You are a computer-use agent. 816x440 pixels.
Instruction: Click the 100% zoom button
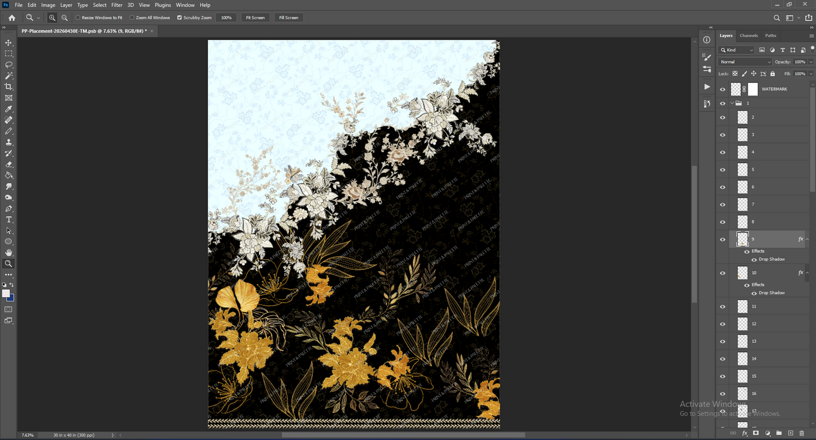[x=226, y=18]
